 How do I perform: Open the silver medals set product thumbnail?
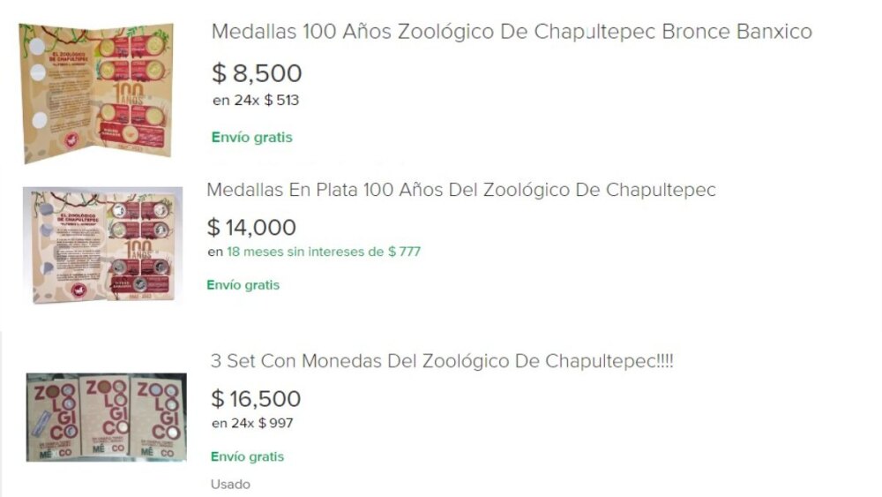click(102, 245)
